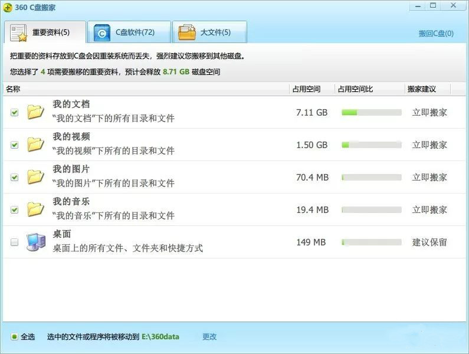Screen dimensions: 469x354
Task: Click the 我的音乐 usage bar
Action: tap(372, 210)
